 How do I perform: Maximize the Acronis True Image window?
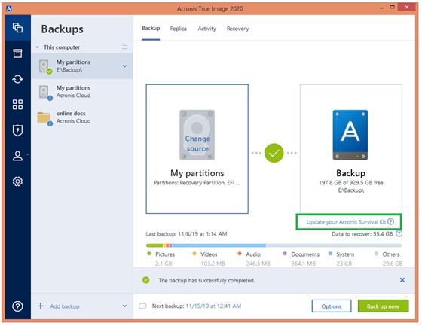(392, 8)
